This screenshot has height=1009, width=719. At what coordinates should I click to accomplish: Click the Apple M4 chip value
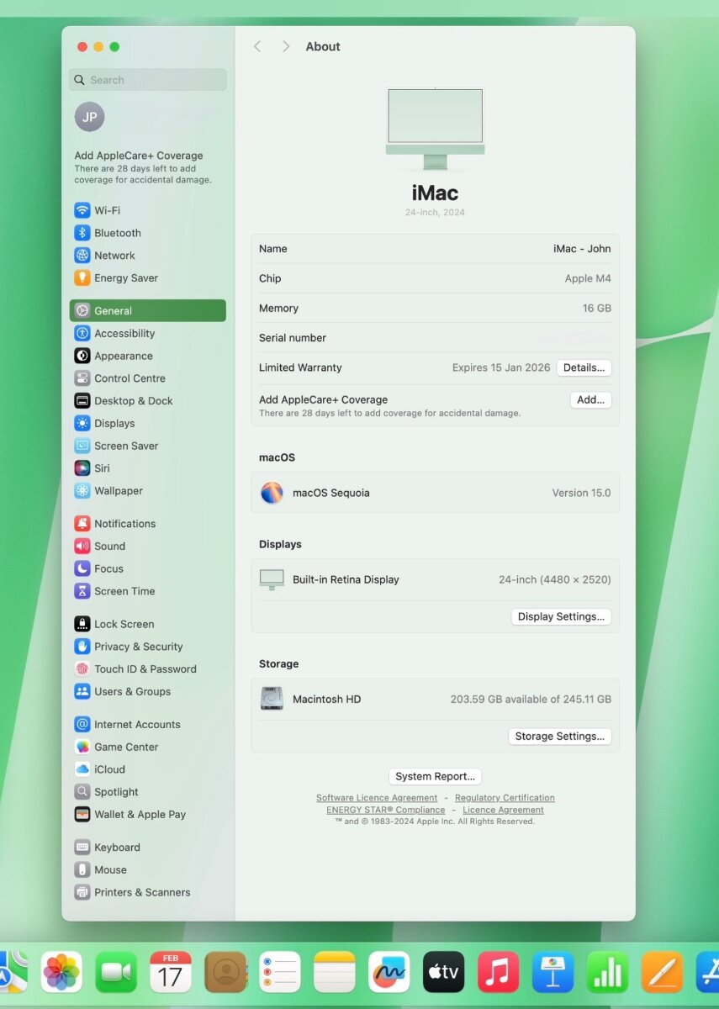[x=588, y=278]
